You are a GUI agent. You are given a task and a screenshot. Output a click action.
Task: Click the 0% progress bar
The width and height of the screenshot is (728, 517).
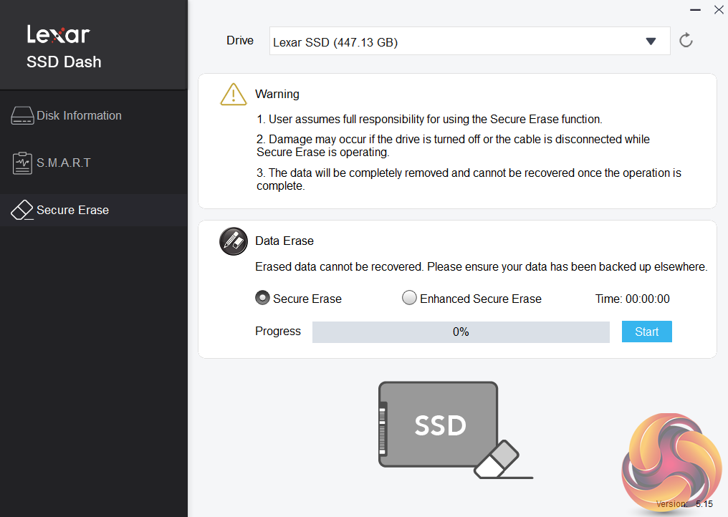point(461,332)
